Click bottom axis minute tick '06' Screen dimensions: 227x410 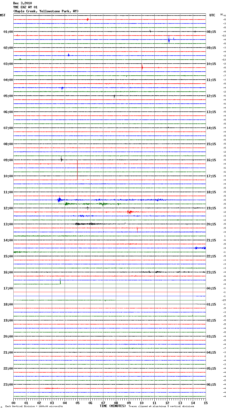90,403
